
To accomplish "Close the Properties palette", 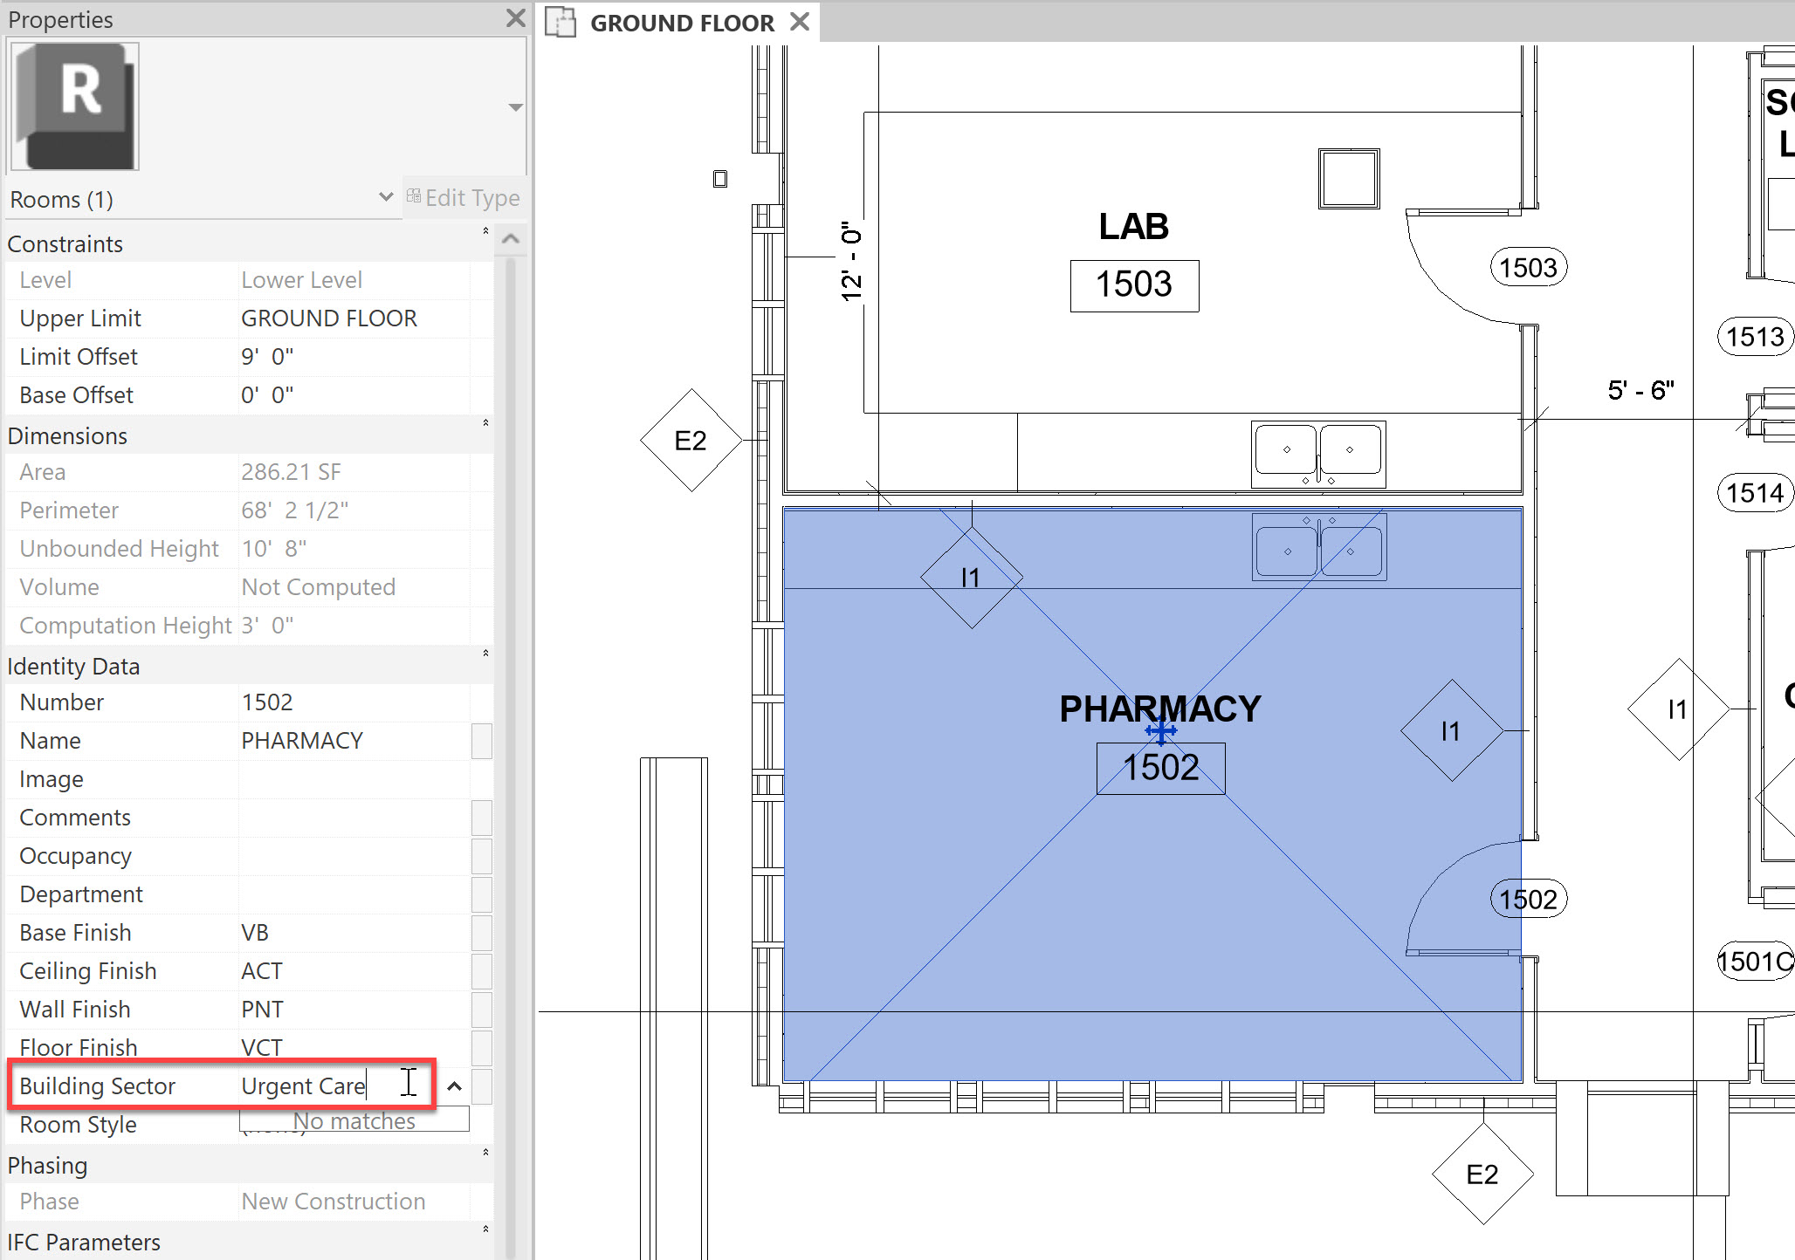I will click(x=516, y=17).
